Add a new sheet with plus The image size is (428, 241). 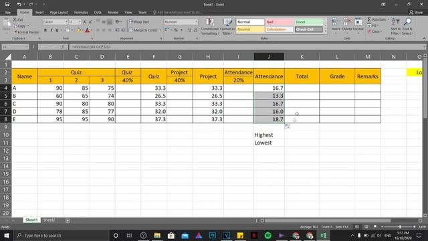pos(68,220)
